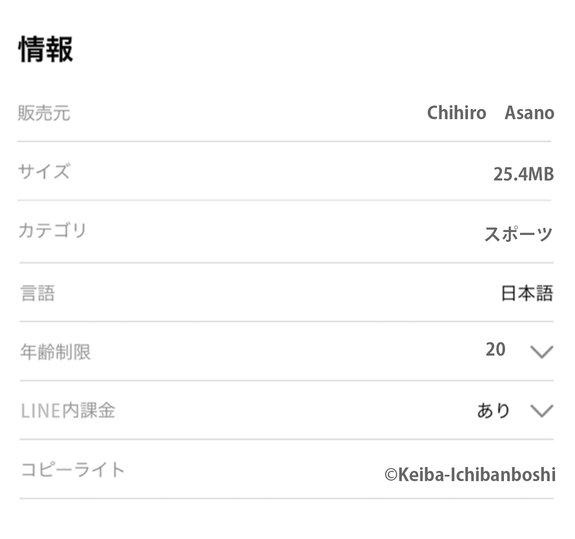Tap the age rating value 20
This screenshot has height=539, width=575.
click(x=495, y=349)
